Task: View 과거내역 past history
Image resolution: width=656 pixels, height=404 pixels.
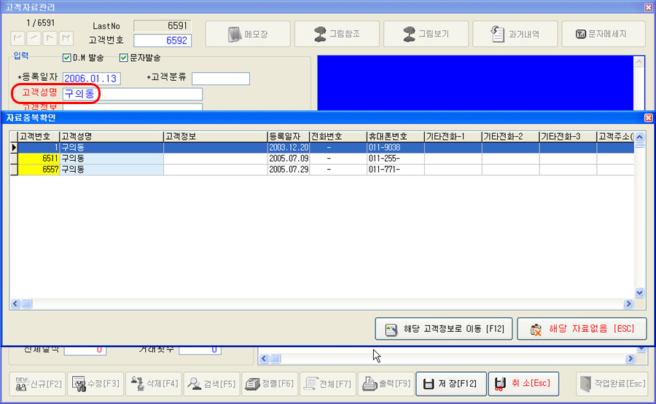Action: (515, 33)
